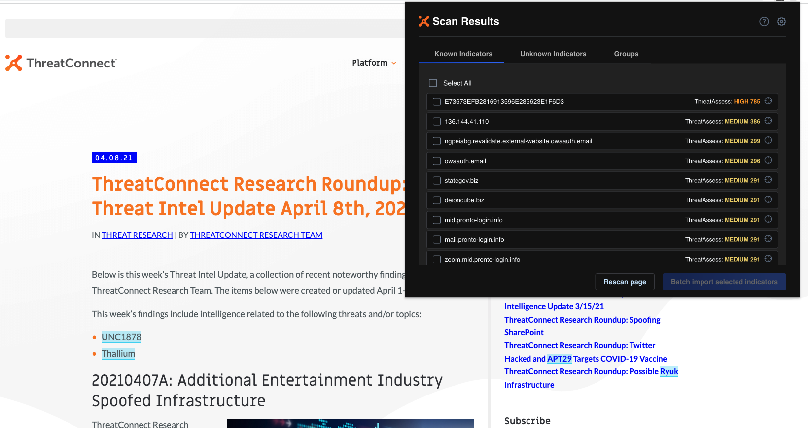Expand the Platform menu dropdown

374,63
